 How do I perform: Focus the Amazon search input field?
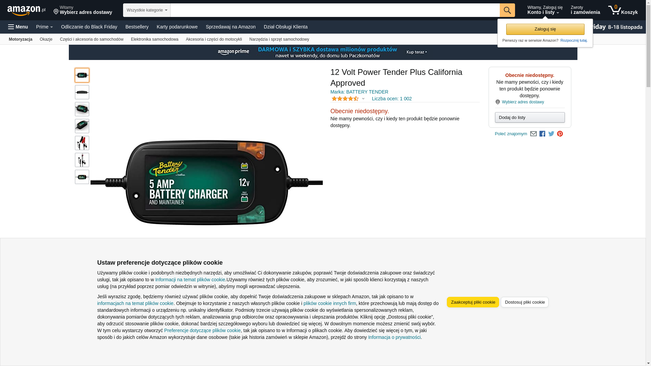(x=335, y=10)
